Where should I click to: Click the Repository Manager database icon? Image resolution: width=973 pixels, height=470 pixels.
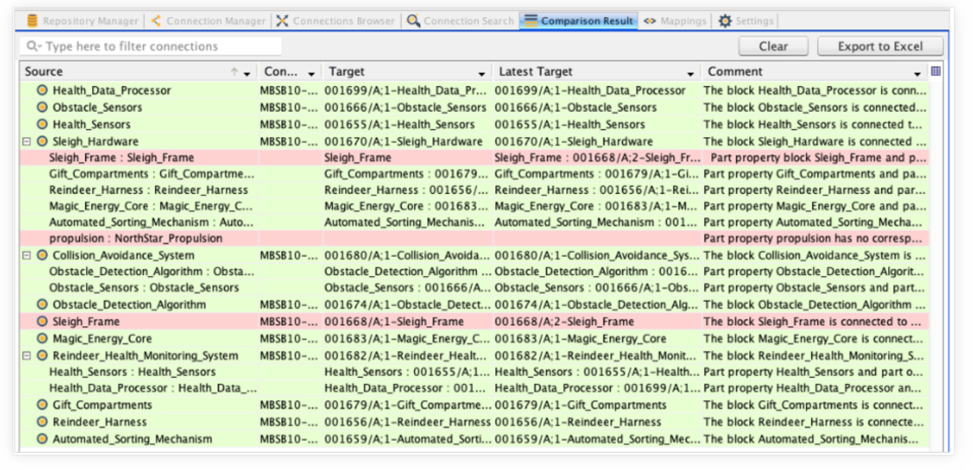pos(32,21)
